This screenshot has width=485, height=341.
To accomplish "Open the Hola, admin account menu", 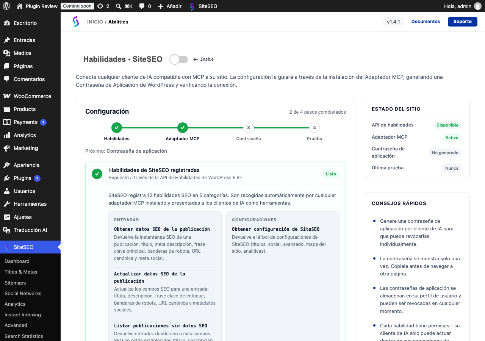I will coord(463,6).
